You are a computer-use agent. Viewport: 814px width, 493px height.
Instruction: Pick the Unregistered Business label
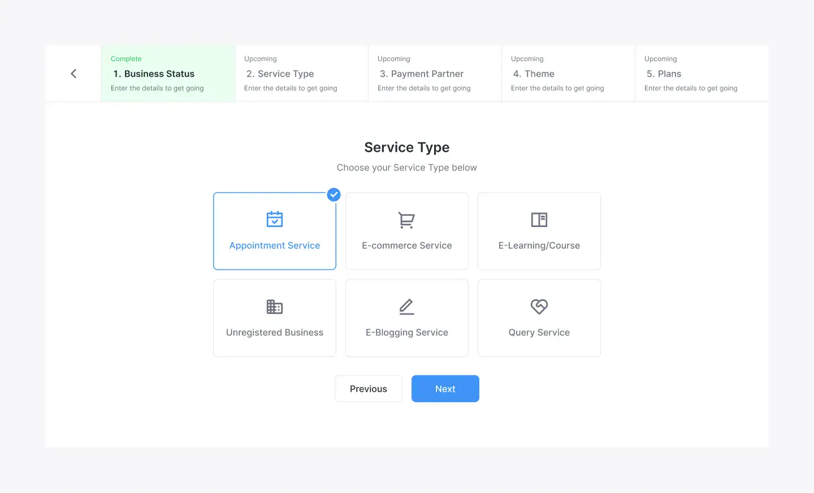pos(275,333)
